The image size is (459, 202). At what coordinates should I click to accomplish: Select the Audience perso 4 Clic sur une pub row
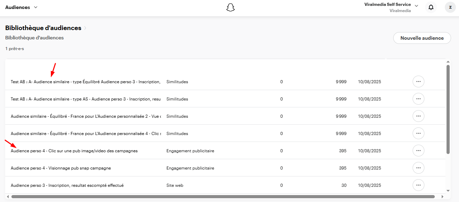(x=74, y=151)
